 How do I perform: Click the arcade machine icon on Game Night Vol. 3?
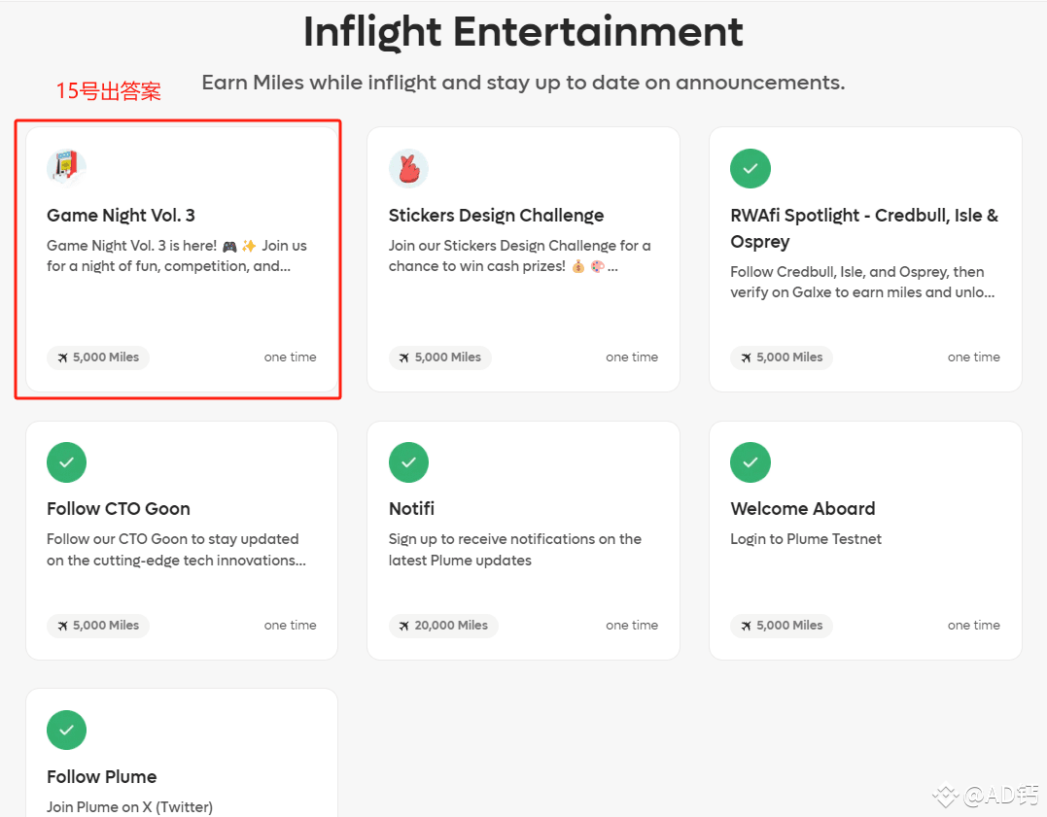(66, 165)
